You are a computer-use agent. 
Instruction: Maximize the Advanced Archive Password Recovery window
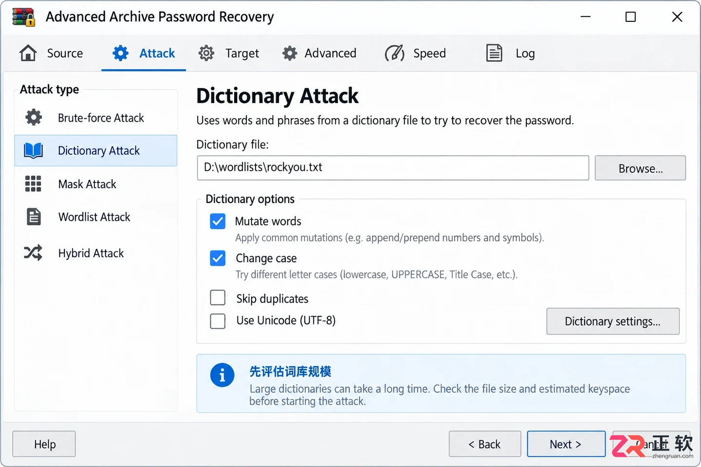tap(630, 17)
